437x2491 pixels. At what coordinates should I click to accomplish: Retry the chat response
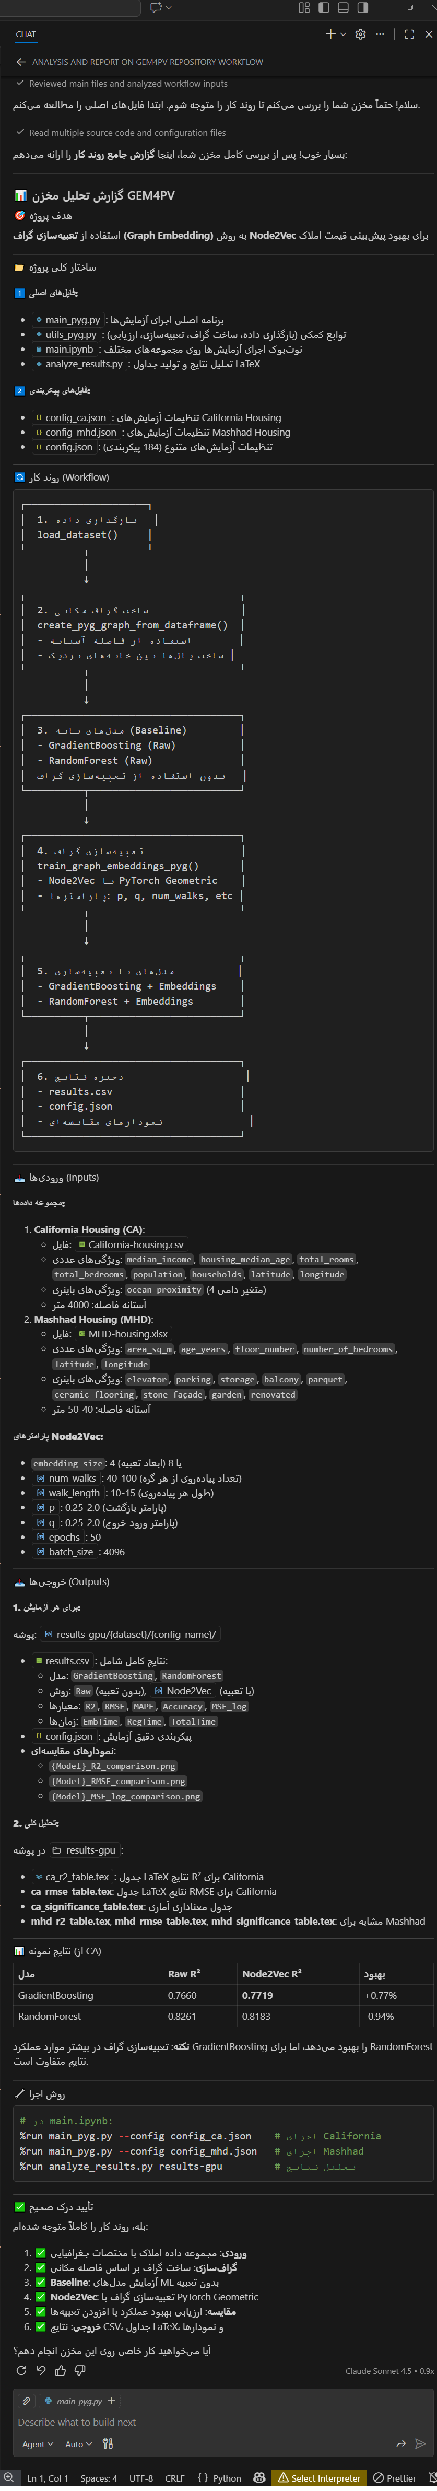click(x=21, y=2370)
